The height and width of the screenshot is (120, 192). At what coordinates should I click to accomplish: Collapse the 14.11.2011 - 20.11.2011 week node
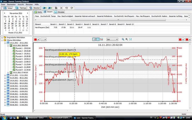(x=5, y=43)
